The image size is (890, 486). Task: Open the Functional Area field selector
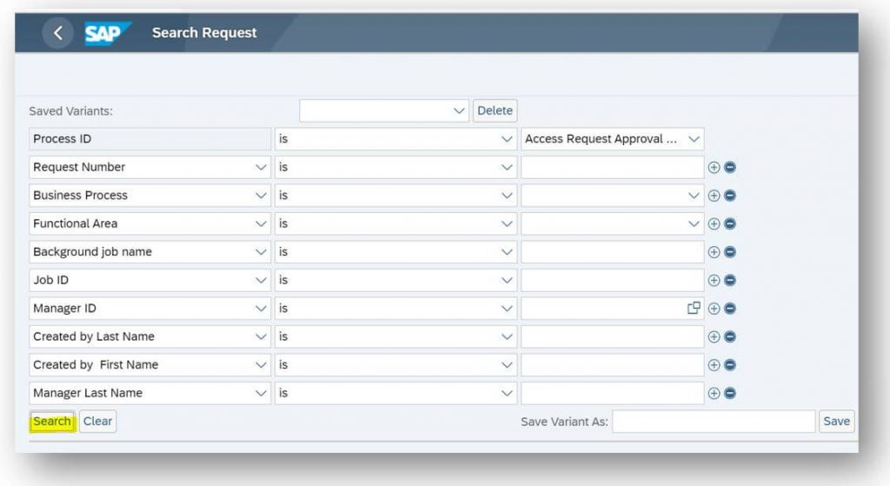[x=149, y=223]
